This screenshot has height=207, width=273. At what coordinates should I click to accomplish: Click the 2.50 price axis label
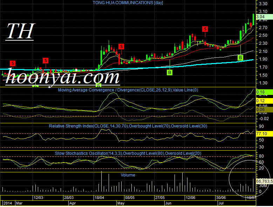tap(263, 35)
